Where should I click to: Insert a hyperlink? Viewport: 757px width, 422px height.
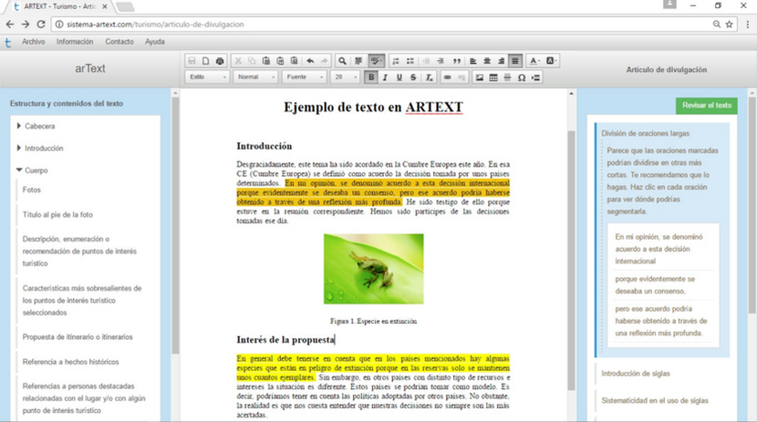click(448, 77)
